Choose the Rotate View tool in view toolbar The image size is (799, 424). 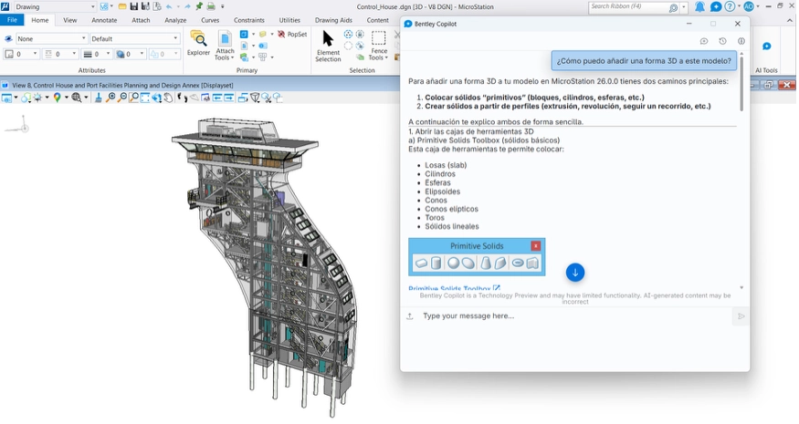click(x=156, y=98)
